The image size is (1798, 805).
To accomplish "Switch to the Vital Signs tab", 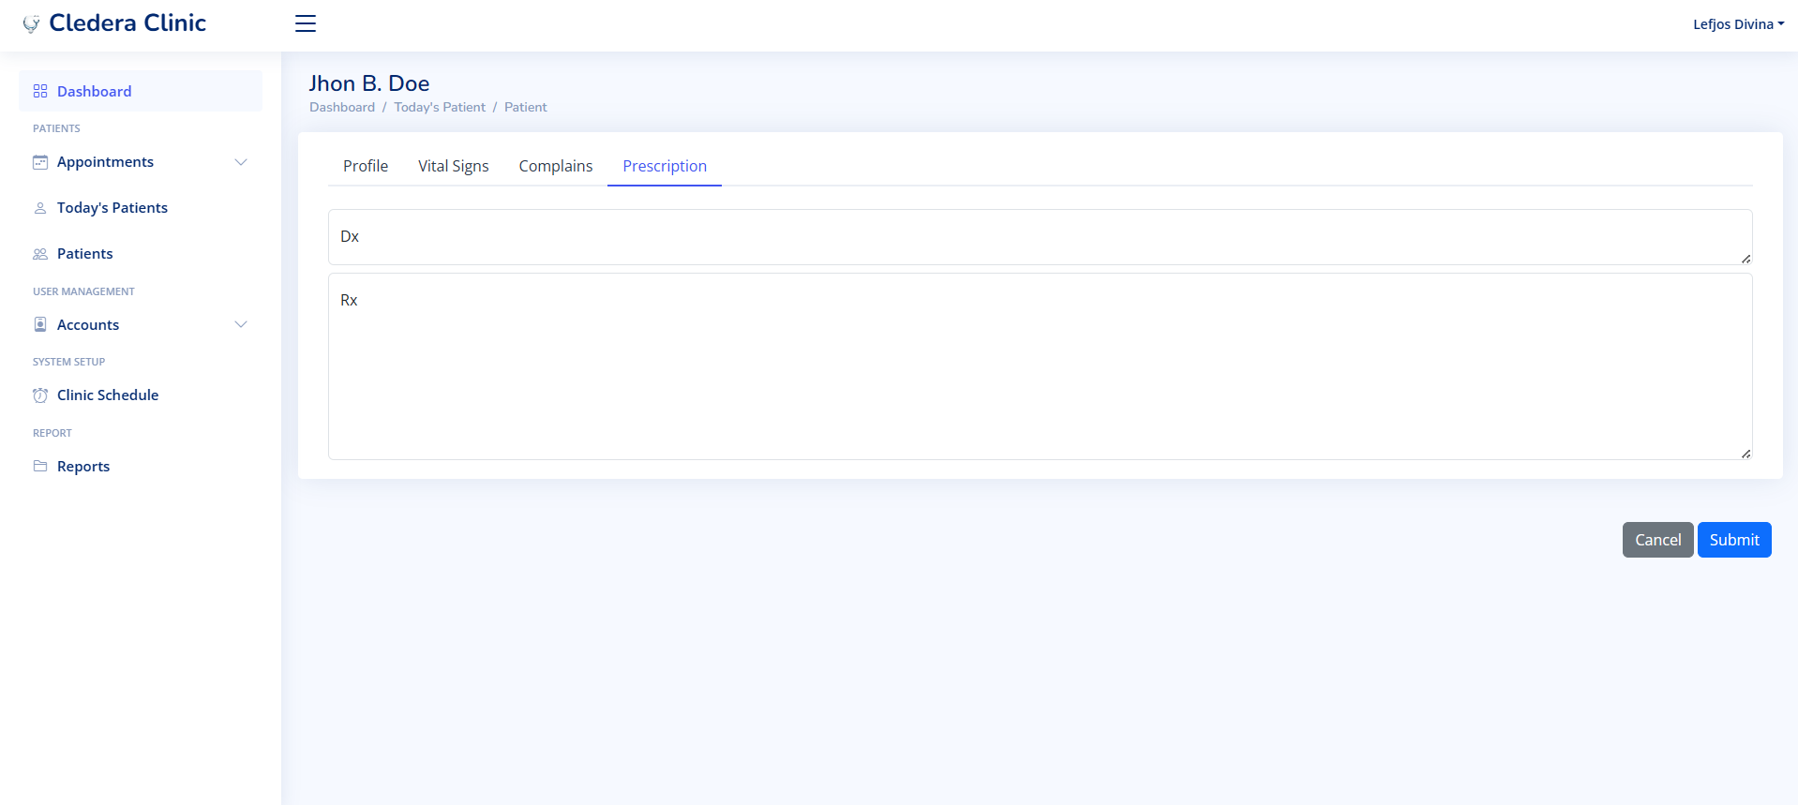I will [x=453, y=166].
